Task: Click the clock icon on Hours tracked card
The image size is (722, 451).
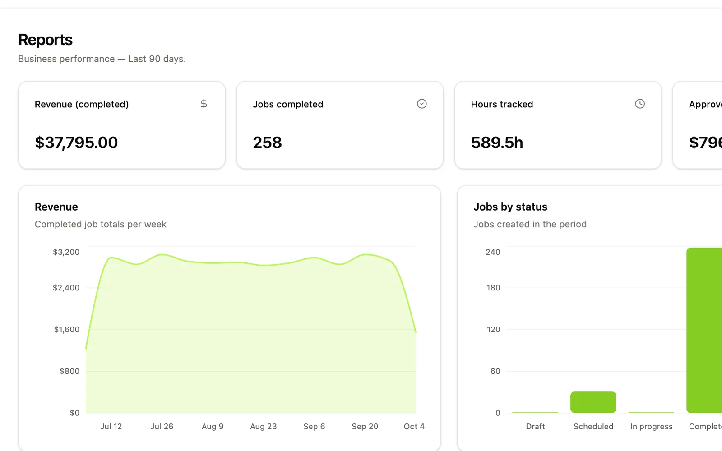Action: tap(640, 104)
